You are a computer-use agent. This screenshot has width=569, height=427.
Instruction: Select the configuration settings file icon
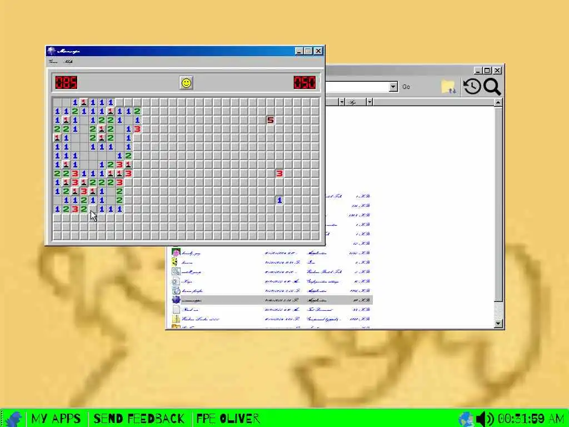tap(176, 281)
